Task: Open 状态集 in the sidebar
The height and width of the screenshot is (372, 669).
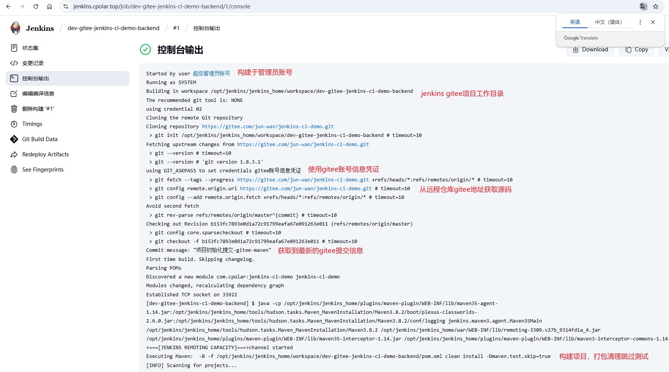Action: (68, 48)
